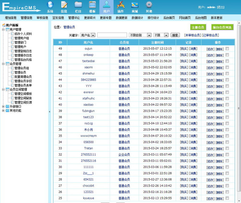Click 修改 for member xiaomi
The image size is (241, 203).
pyautogui.click(x=210, y=68)
